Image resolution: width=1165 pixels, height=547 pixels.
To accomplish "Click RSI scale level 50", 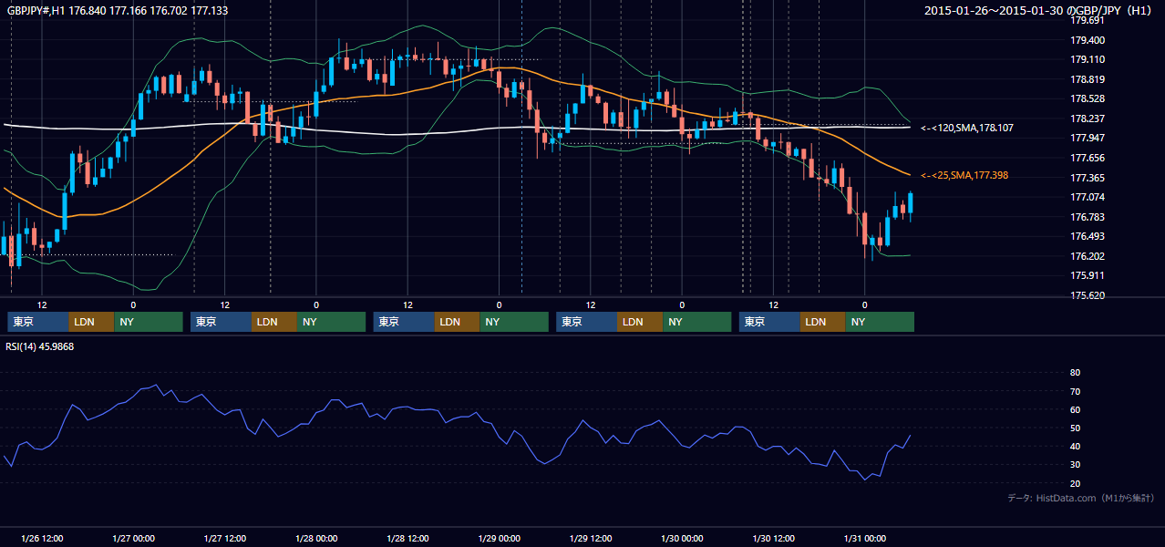I will 1076,428.
